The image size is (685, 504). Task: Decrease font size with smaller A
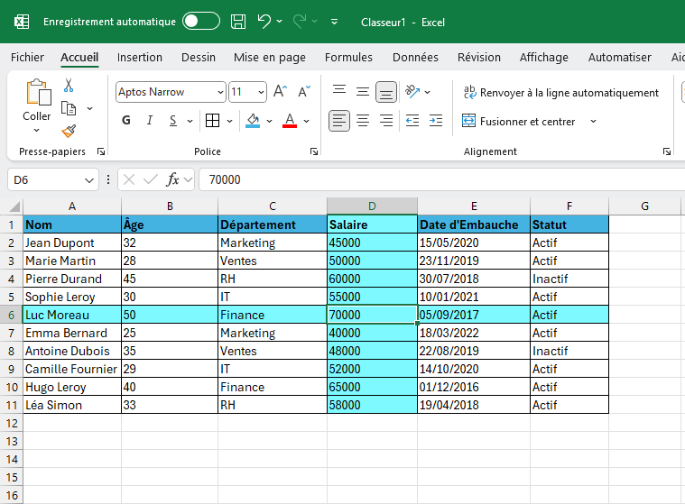tap(304, 92)
